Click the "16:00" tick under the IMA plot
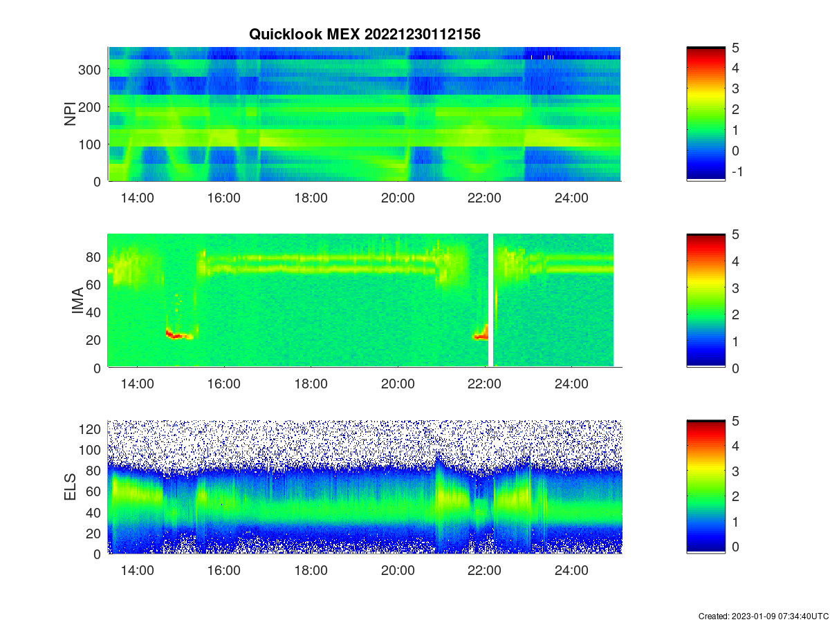 [x=224, y=384]
